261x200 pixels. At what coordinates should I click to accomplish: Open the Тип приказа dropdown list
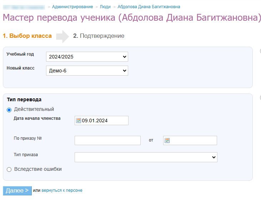146,157
